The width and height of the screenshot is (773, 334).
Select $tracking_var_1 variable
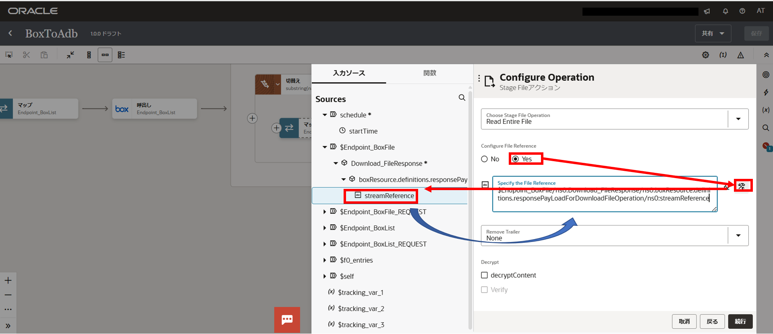click(361, 292)
